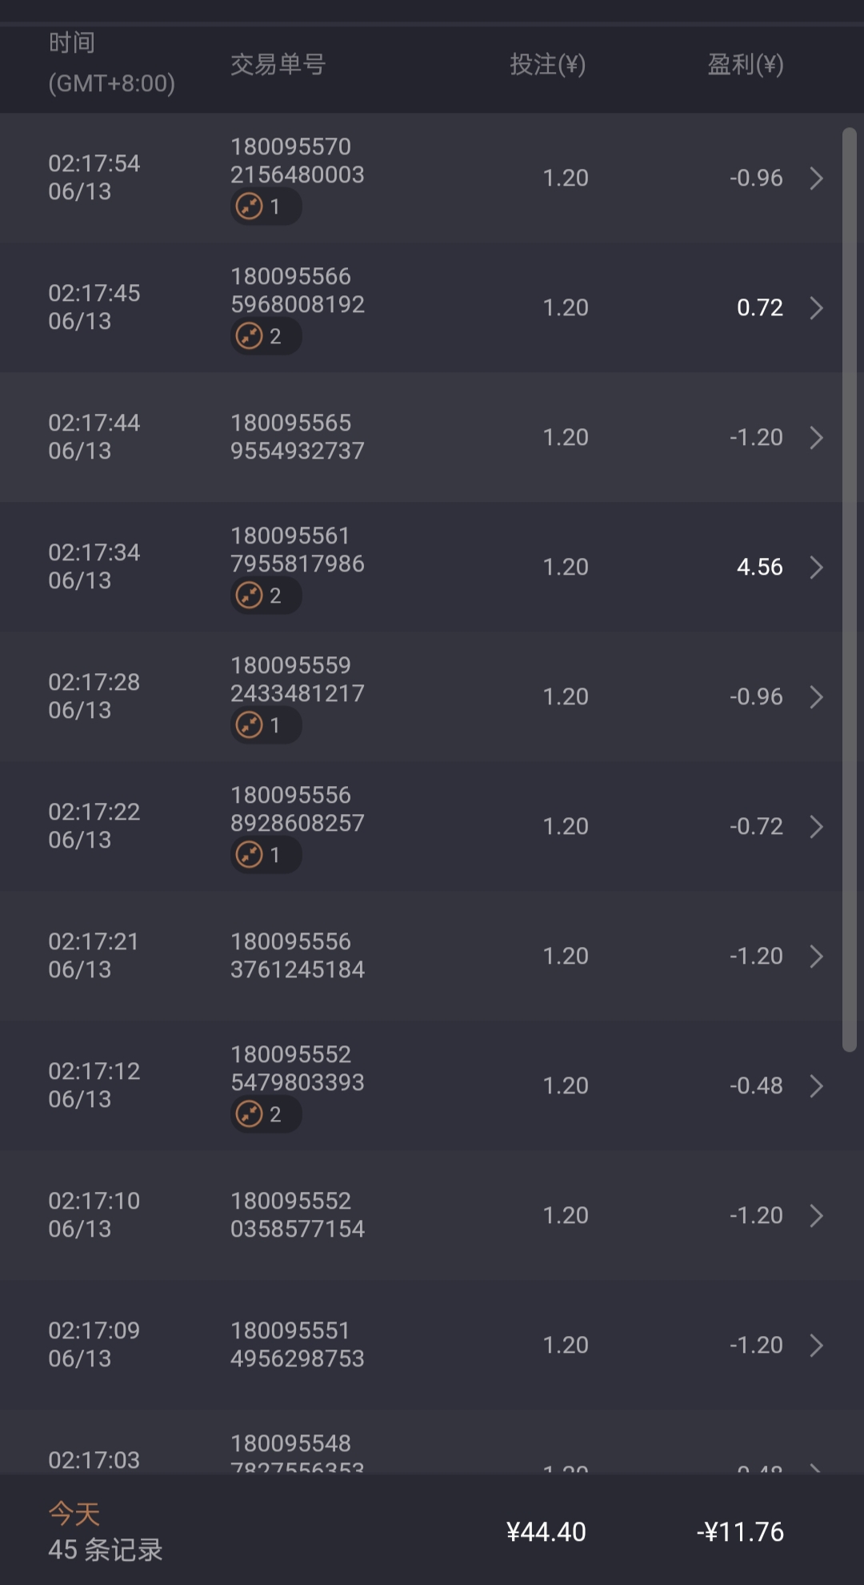Image resolution: width=864 pixels, height=1585 pixels.
Task: Click the 时间 (GMT+8:00) column header
Action: click(x=111, y=63)
